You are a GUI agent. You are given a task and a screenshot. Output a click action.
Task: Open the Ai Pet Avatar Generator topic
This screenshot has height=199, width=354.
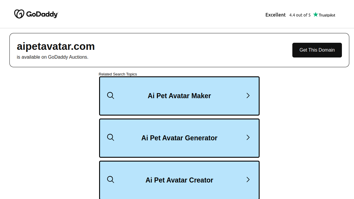coord(179,138)
